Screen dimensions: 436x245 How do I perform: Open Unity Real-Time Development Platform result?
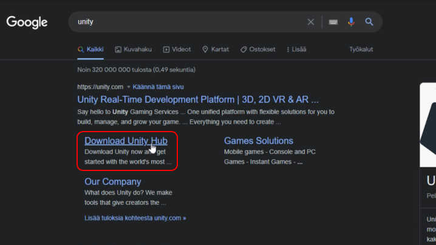pos(198,99)
